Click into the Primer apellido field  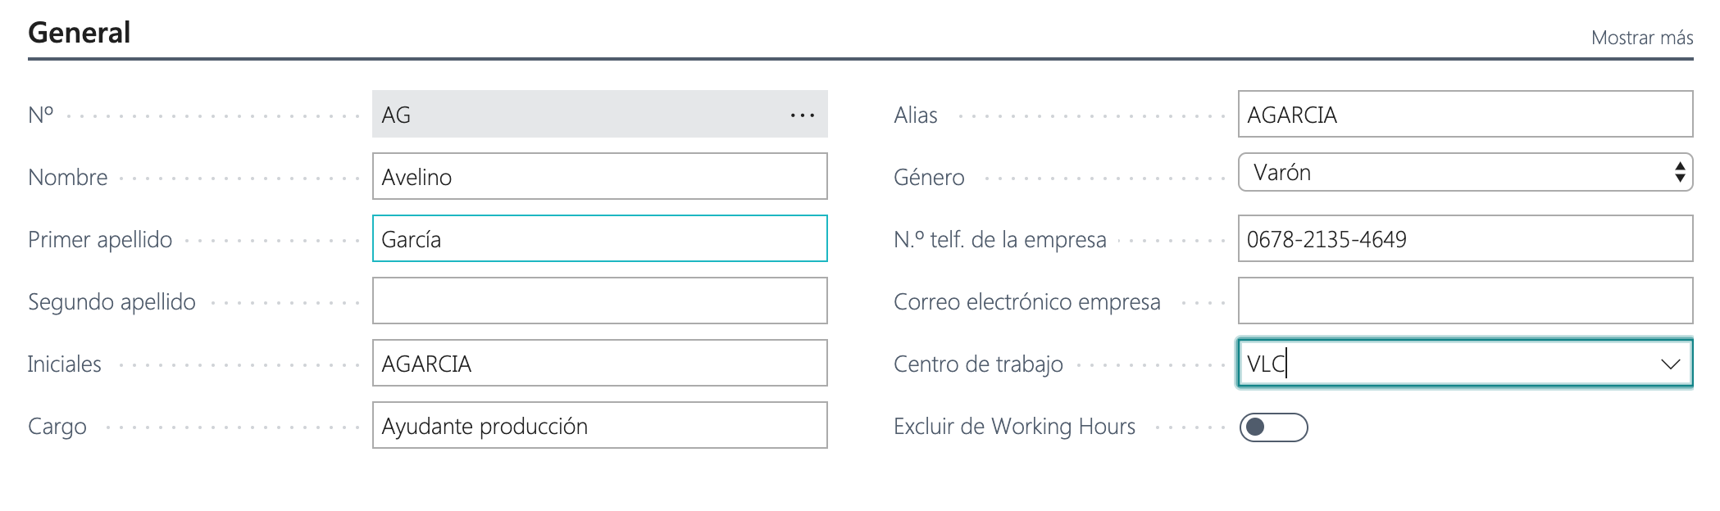pos(599,239)
